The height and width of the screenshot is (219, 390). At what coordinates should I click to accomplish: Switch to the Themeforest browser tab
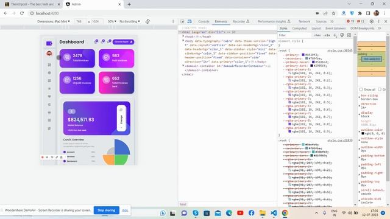(32, 4)
